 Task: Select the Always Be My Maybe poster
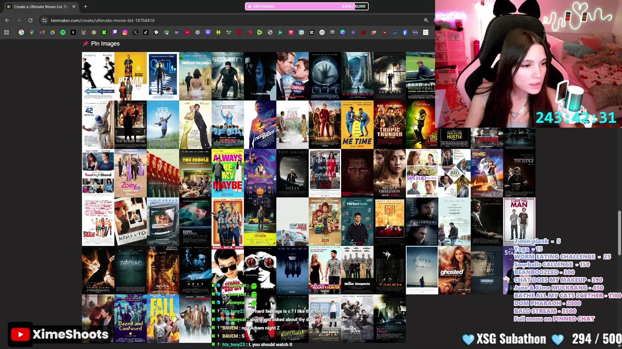tap(227, 173)
